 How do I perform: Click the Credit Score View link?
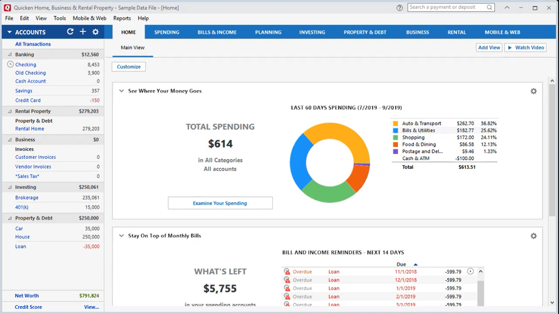pos(92,307)
